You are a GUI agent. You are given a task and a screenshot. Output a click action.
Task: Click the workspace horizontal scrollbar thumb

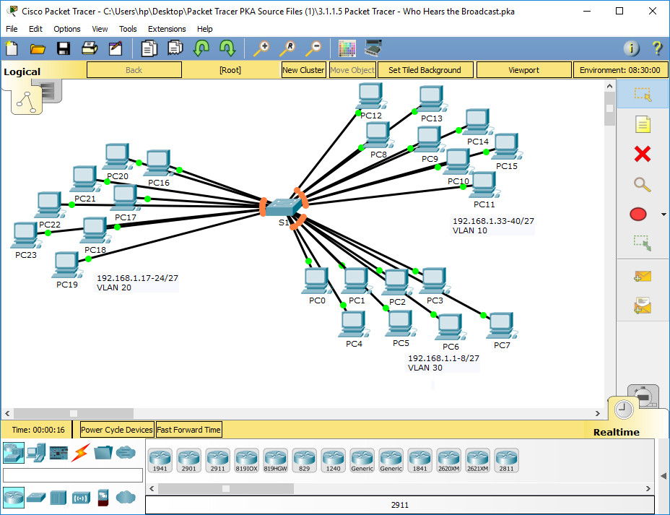(x=74, y=413)
